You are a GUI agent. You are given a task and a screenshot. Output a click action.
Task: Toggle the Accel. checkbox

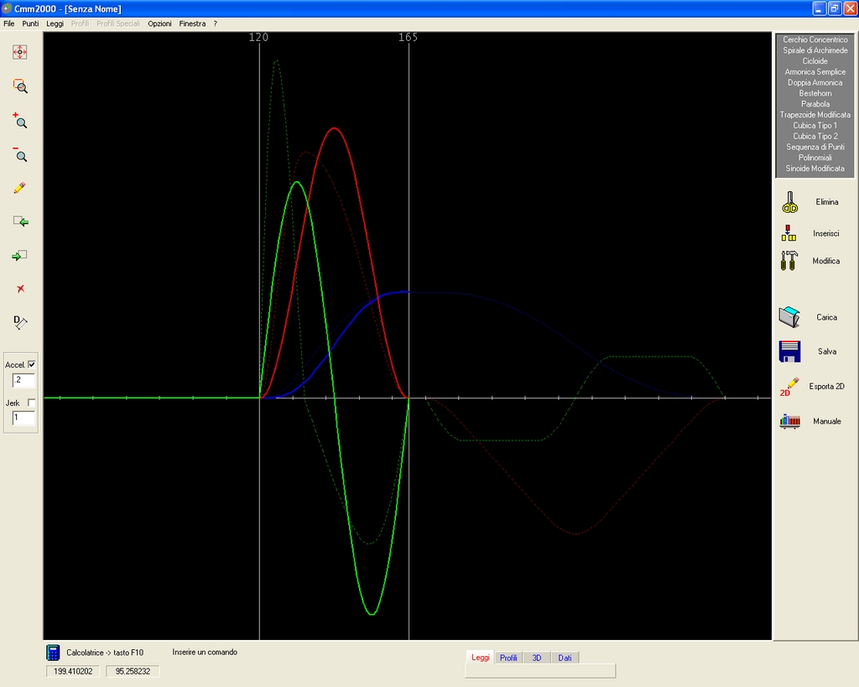coord(32,364)
